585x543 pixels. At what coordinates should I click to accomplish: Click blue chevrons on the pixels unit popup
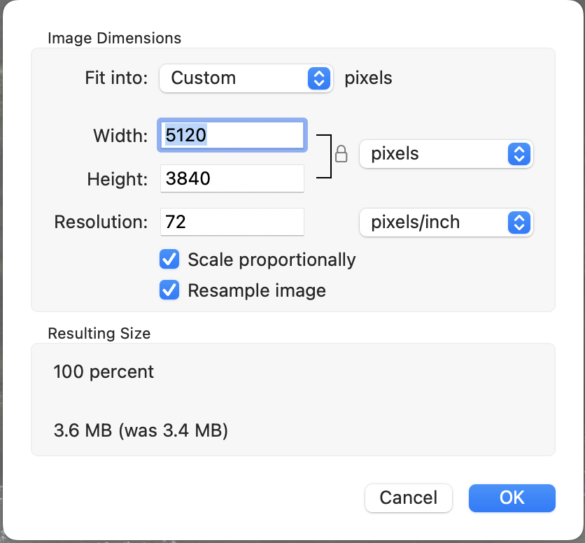click(518, 154)
